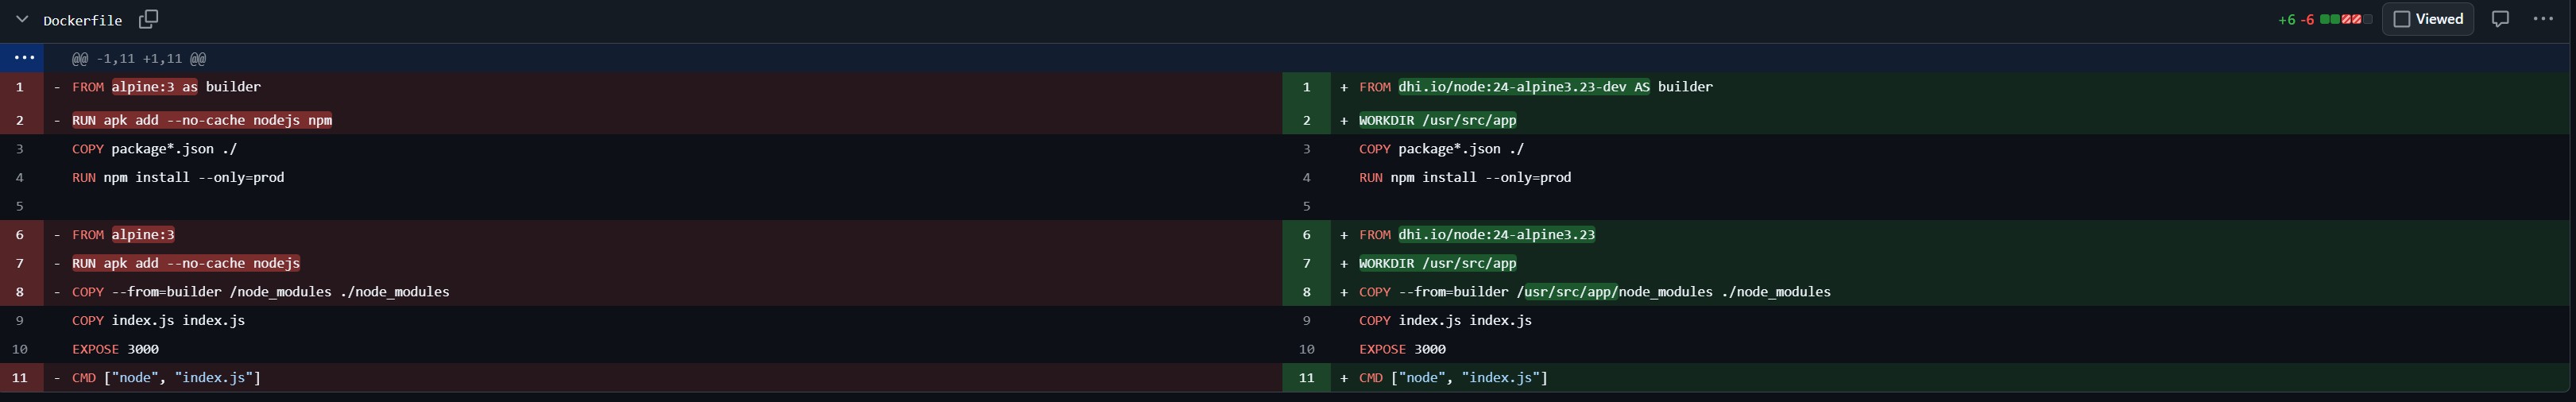Click unchanged line number 3 on left
Image resolution: width=2576 pixels, height=402 pixels.
20,149
